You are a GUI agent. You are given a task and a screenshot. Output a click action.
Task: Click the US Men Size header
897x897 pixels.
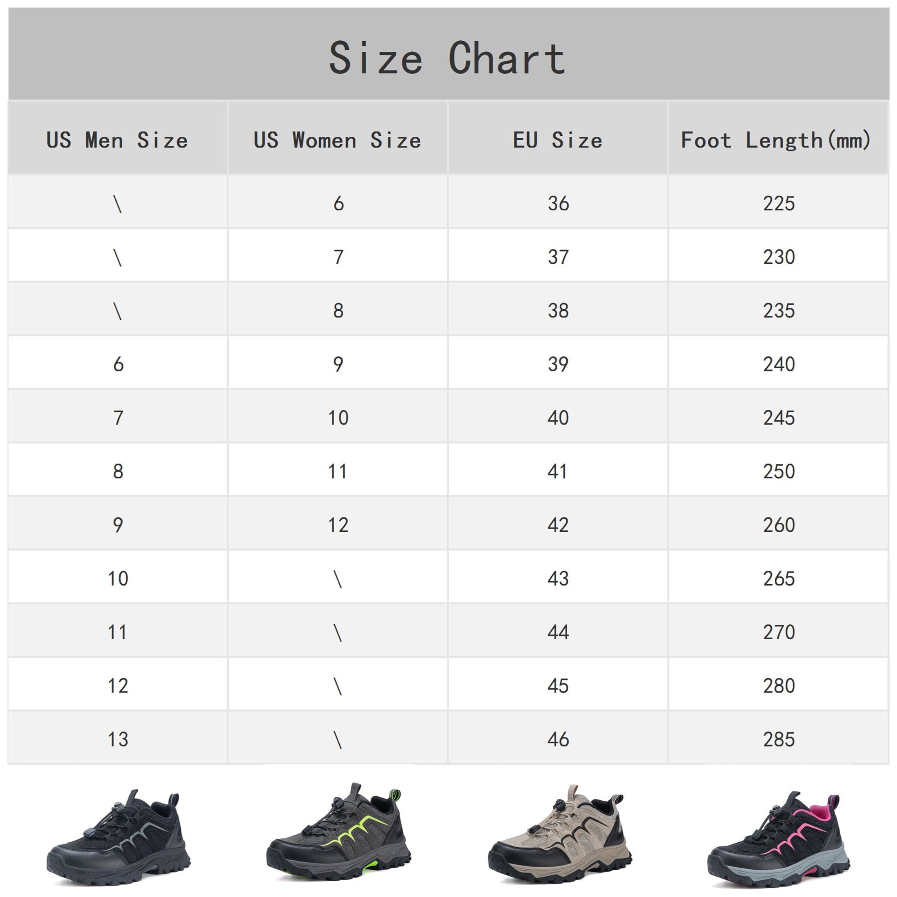pos(117,140)
